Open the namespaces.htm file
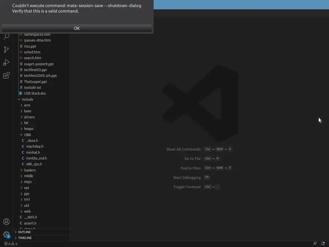This screenshot has height=247, width=329. pos(41,35)
